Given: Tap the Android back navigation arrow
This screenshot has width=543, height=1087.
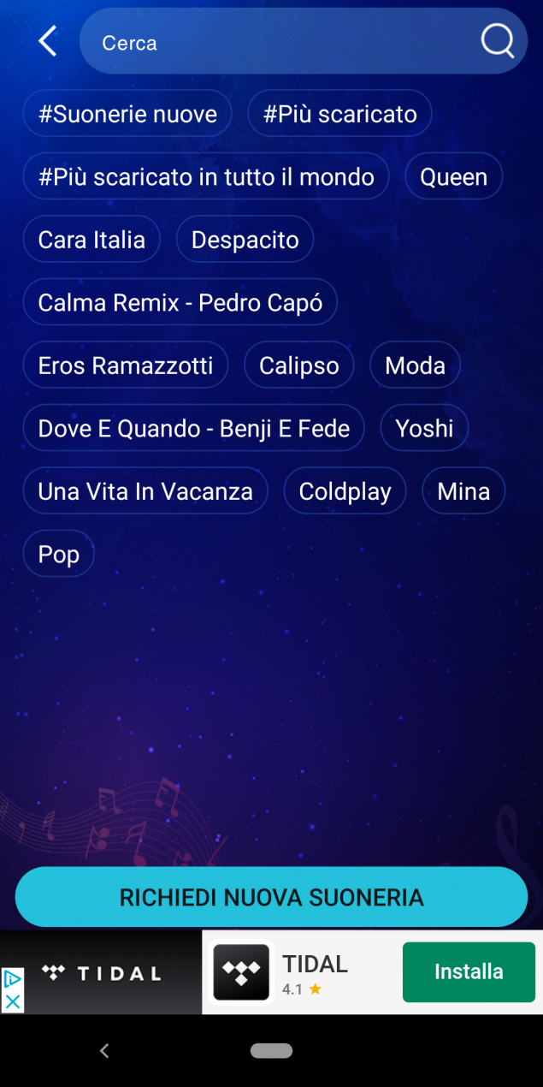Looking at the screenshot, I should 104,1050.
